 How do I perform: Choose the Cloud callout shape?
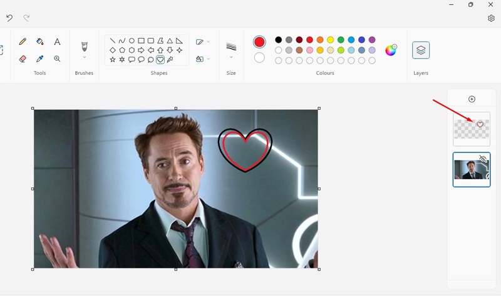coord(151,59)
